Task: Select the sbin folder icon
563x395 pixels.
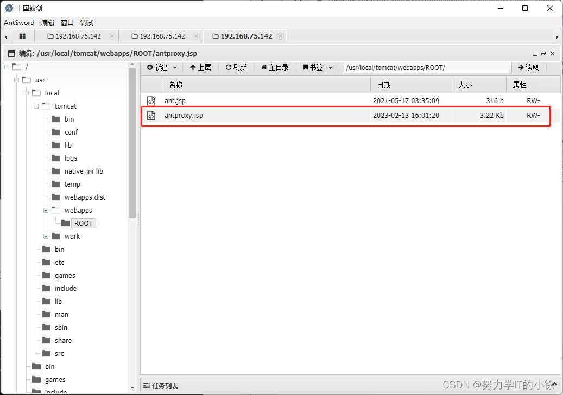Action: click(46, 328)
